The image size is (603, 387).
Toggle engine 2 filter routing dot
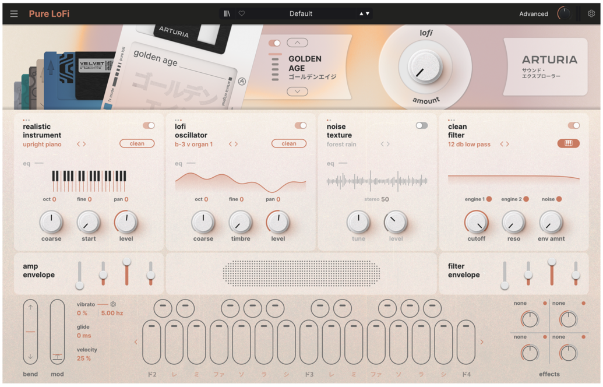526,199
